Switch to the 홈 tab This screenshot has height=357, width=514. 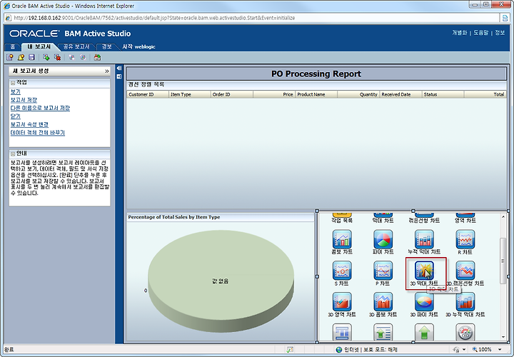[12, 47]
